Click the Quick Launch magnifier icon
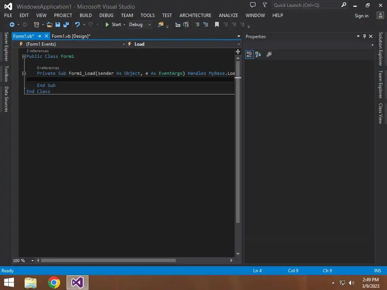387x290 pixels. tap(344, 5)
